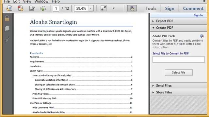This screenshot has height=117, width=209.
Task: Click the Requirements contents entry
Action: [81, 61]
